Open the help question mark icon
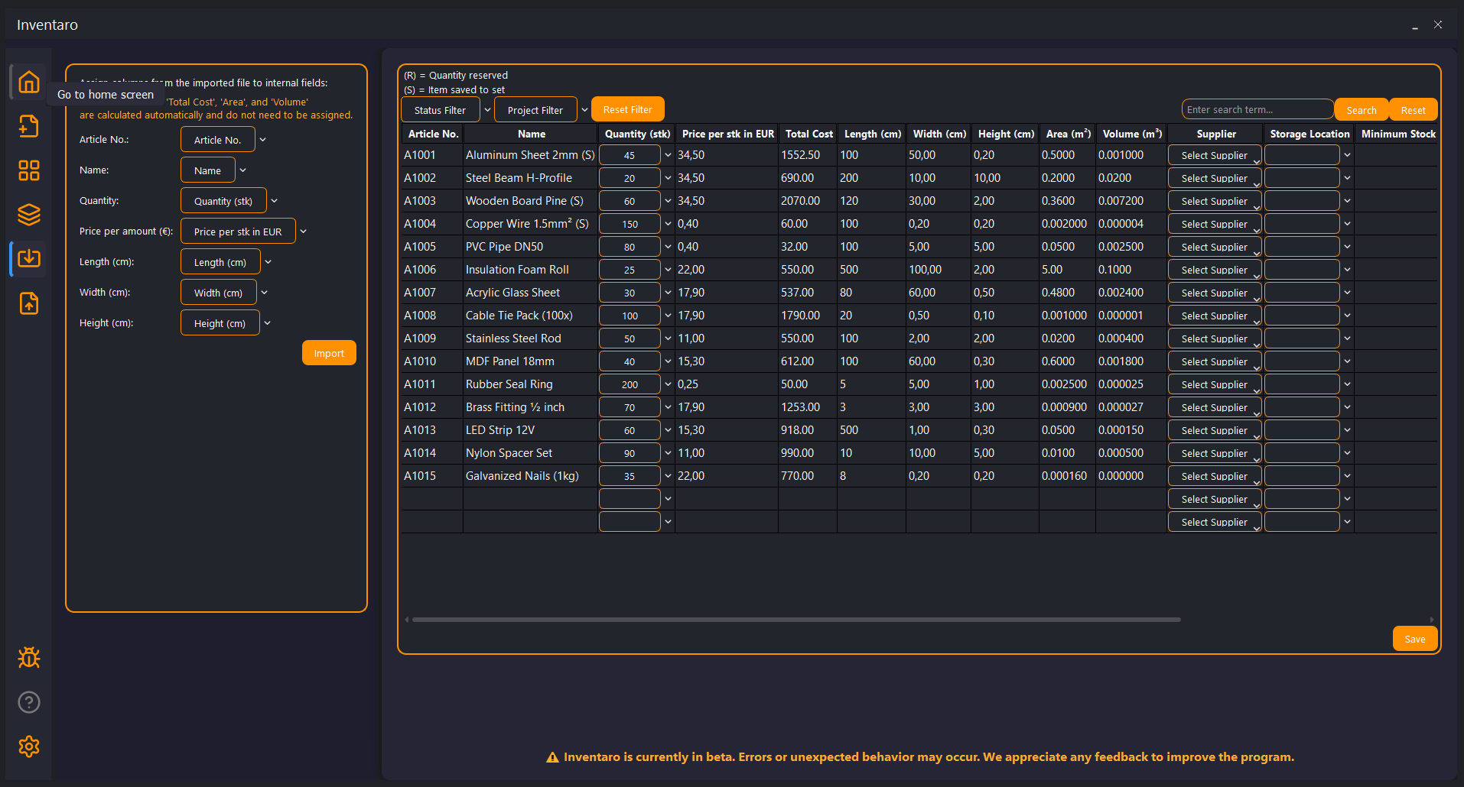 click(29, 702)
